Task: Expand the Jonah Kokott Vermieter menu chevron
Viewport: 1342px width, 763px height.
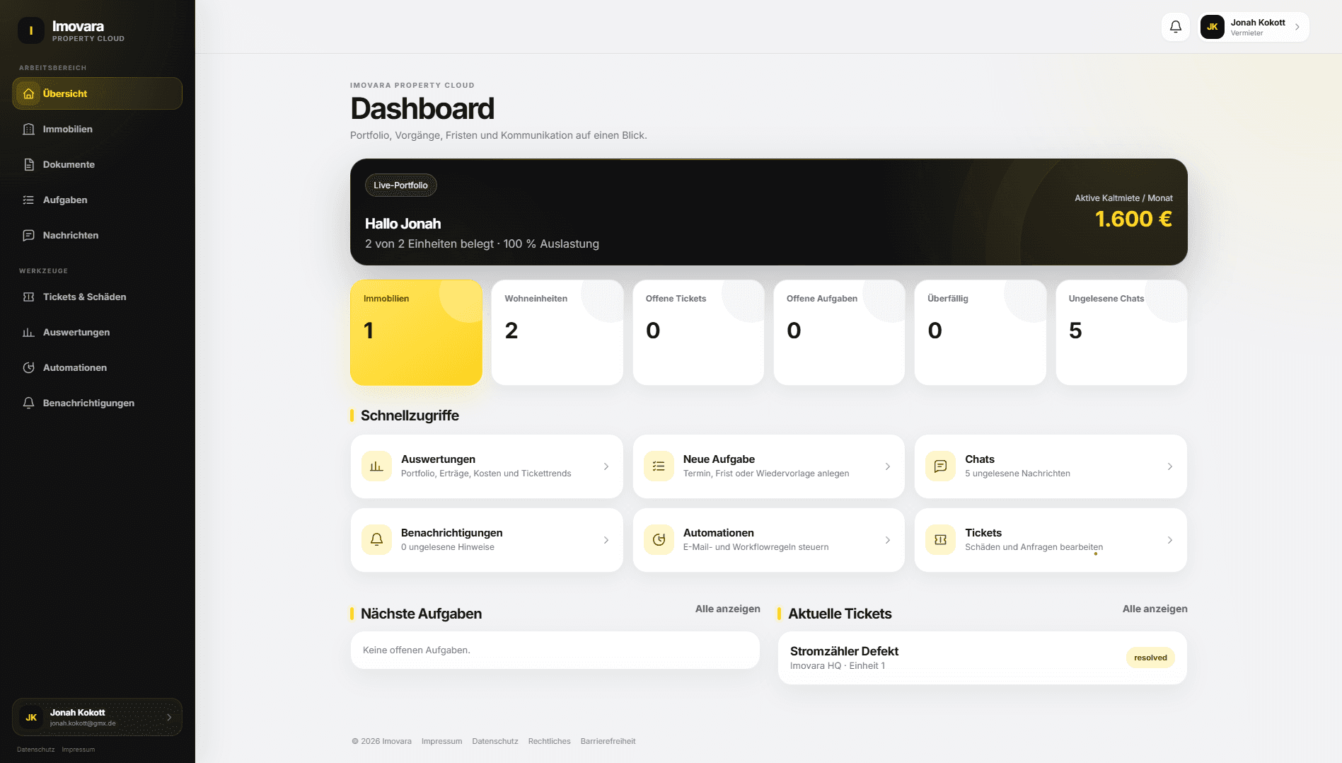Action: tap(1297, 27)
